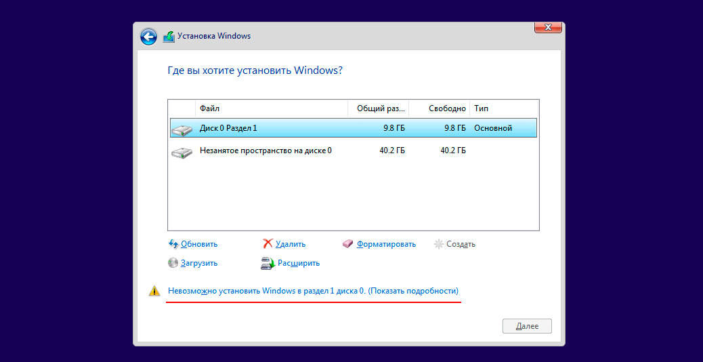
Task: Sort by the Общий раз... column header
Action: 379,108
